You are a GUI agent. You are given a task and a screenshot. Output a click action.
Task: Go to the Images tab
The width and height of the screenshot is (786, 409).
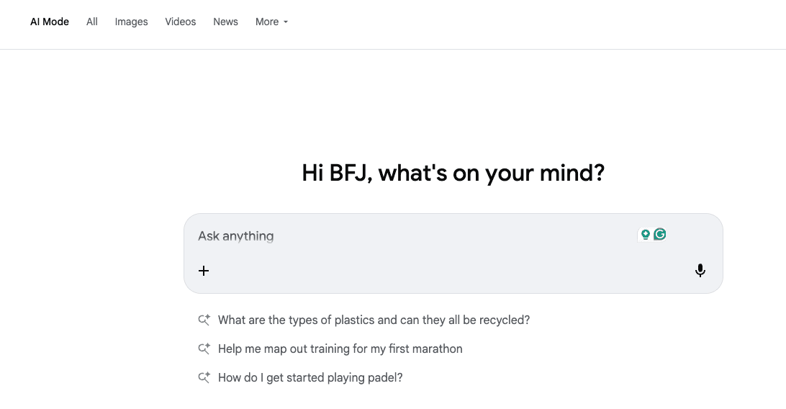131,22
